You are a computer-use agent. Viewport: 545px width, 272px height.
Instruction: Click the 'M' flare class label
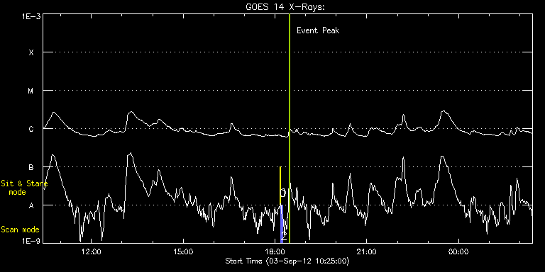(x=31, y=91)
